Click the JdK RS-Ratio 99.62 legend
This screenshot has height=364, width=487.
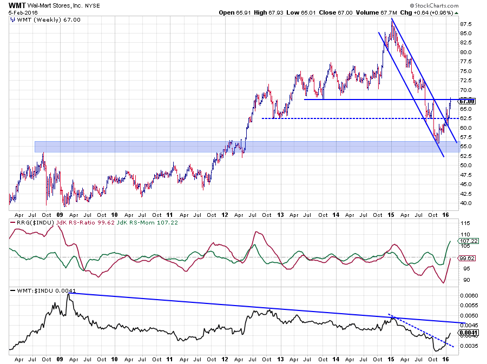coord(85,222)
